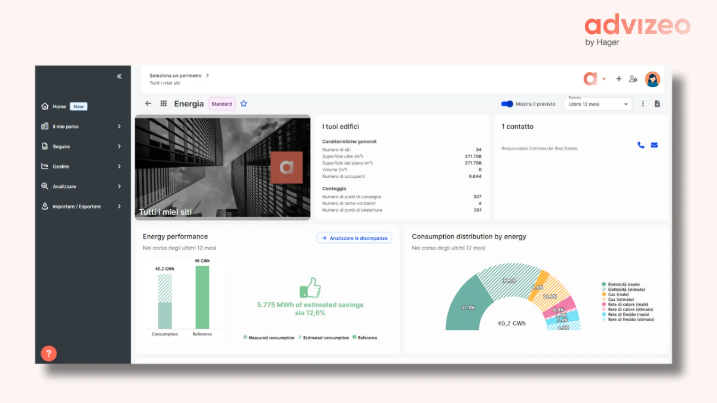Click the back arrow before Energia title

coord(148,103)
